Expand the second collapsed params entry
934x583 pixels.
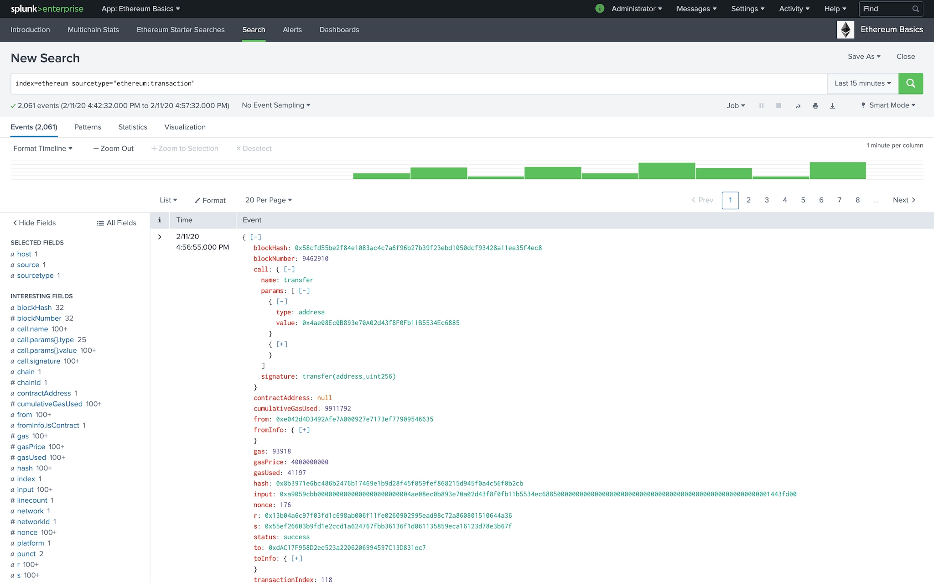click(x=282, y=344)
